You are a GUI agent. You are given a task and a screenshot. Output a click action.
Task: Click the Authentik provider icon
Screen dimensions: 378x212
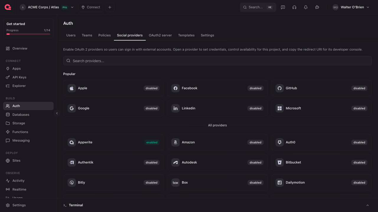point(72,162)
